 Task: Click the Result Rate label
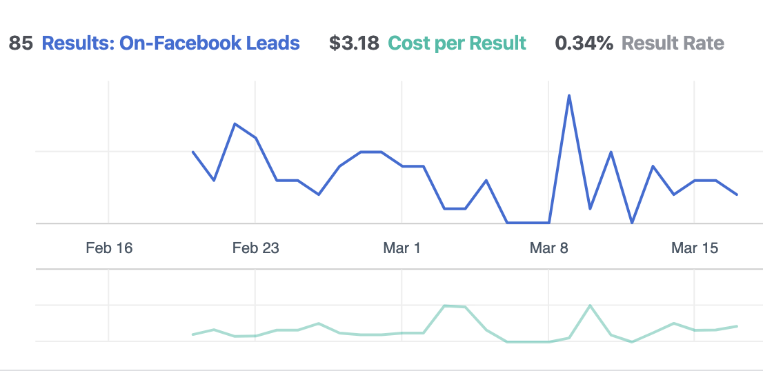[673, 43]
